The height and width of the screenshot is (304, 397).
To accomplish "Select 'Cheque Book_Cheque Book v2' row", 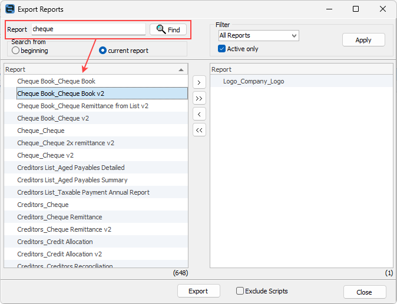I will 95,93.
